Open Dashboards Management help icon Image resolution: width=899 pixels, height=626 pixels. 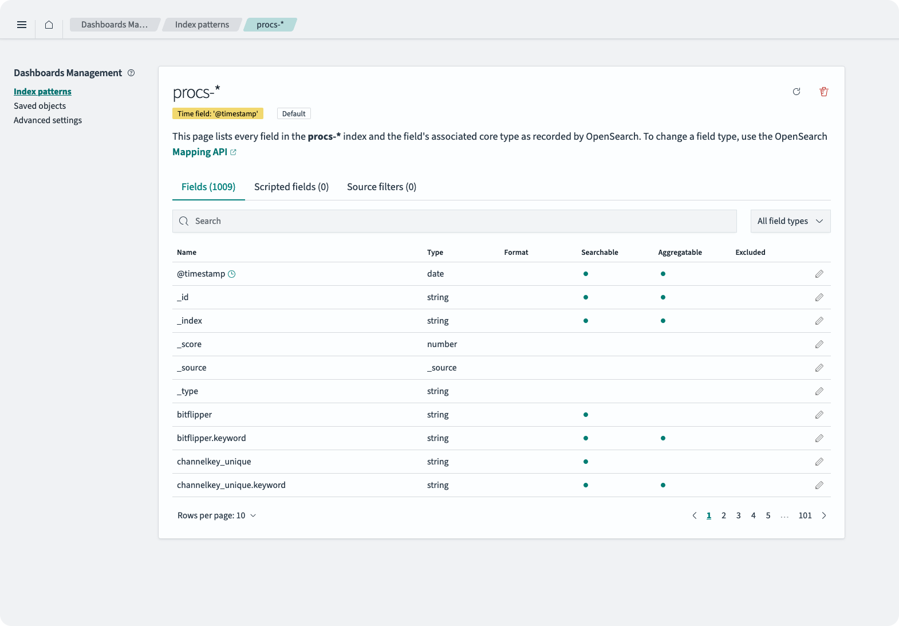[131, 73]
